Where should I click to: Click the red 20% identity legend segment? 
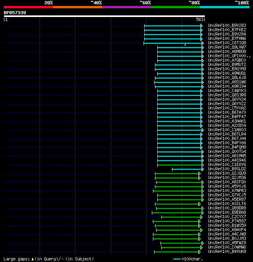[28, 7]
